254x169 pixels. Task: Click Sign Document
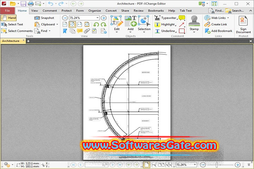243,25
